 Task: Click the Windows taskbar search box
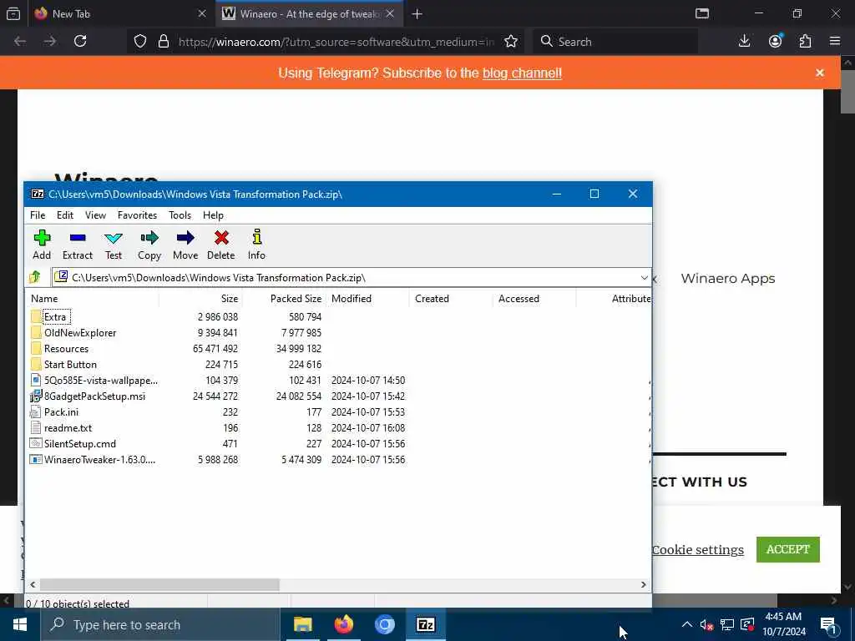tap(160, 624)
